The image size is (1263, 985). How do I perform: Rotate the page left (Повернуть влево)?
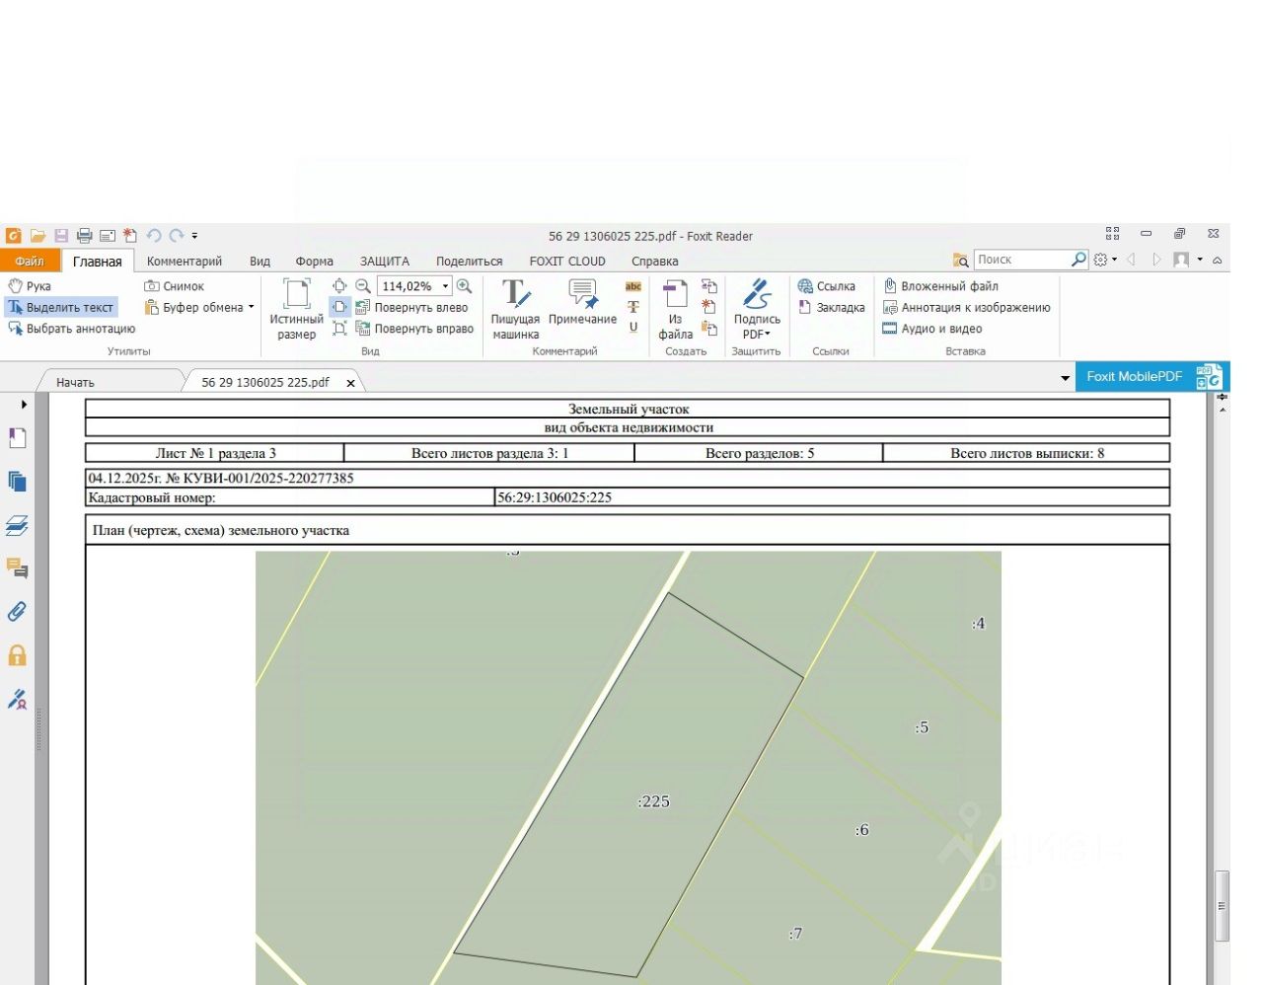click(x=412, y=308)
